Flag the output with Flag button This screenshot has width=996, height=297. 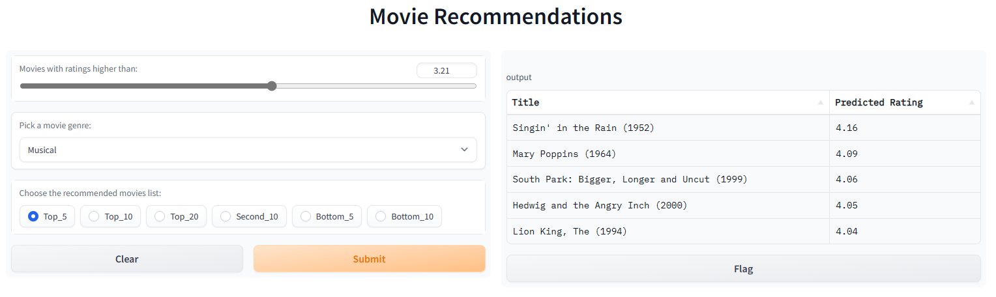point(743,268)
